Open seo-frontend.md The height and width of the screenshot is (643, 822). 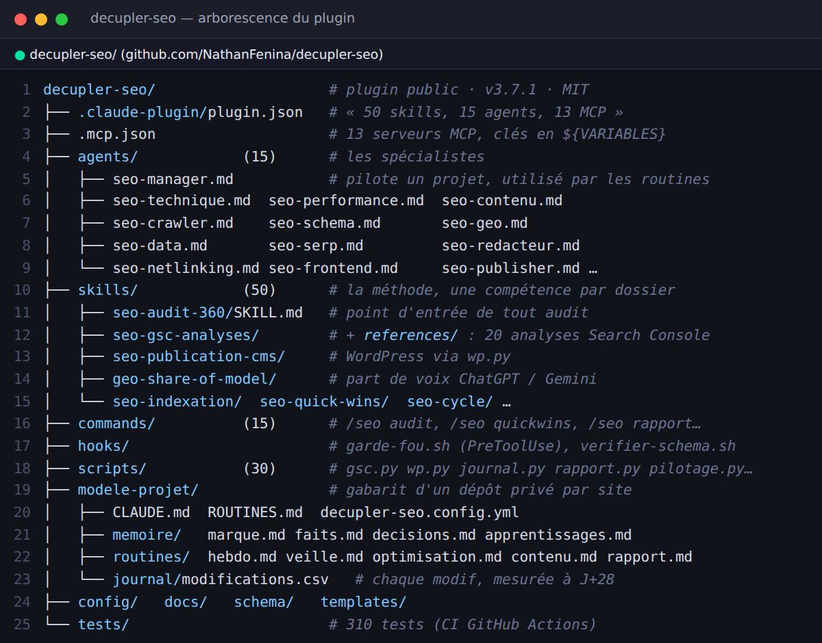333,268
